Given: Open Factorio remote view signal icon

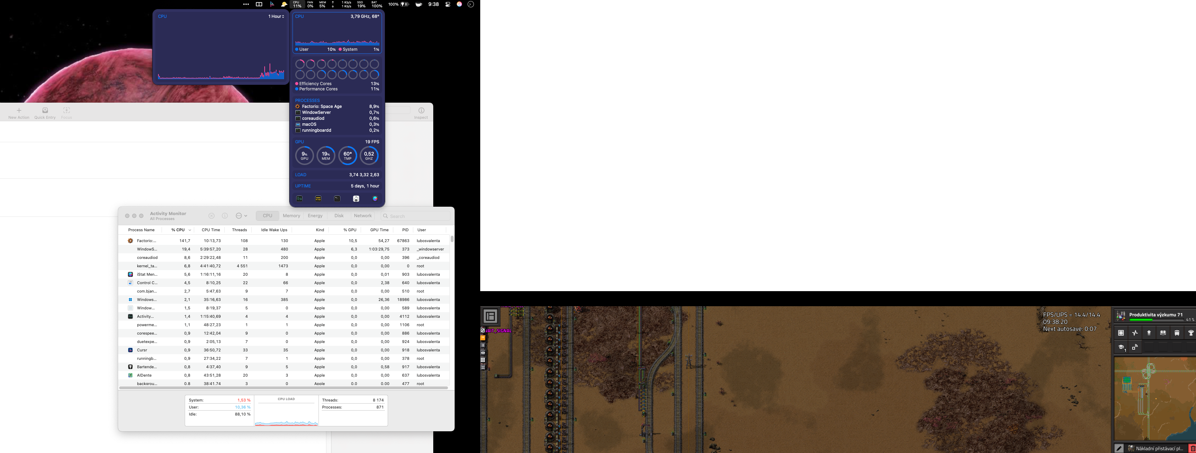Looking at the screenshot, I should click(x=1135, y=347).
